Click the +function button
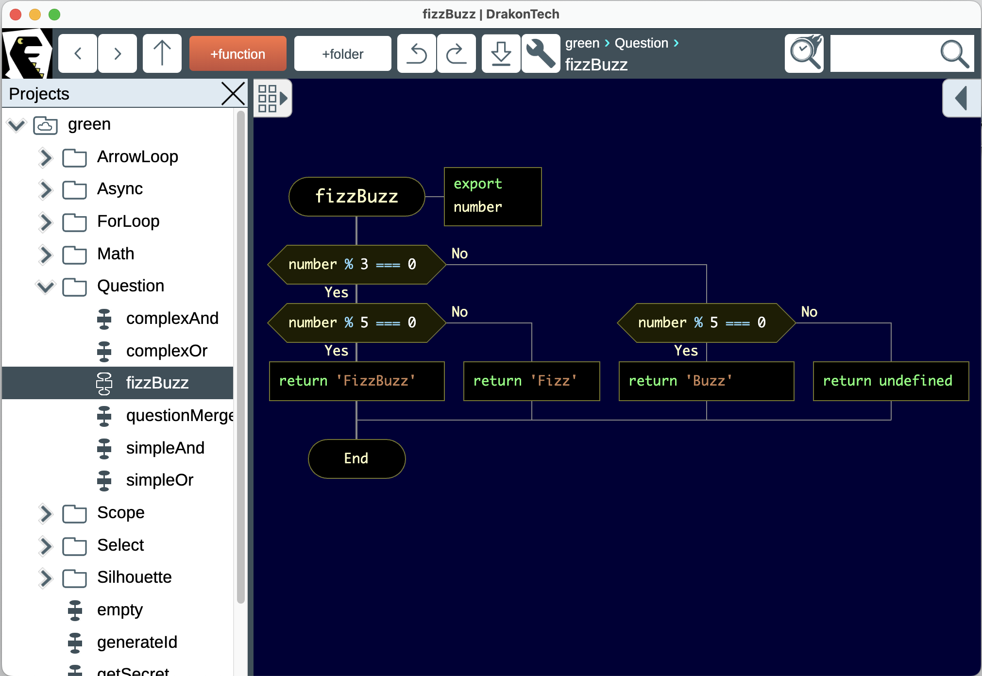This screenshot has height=676, width=982. pos(237,53)
